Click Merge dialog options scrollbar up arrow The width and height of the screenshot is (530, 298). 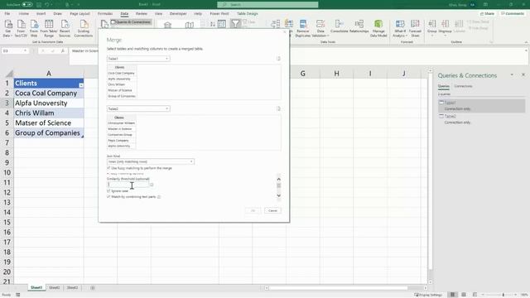tap(279, 179)
